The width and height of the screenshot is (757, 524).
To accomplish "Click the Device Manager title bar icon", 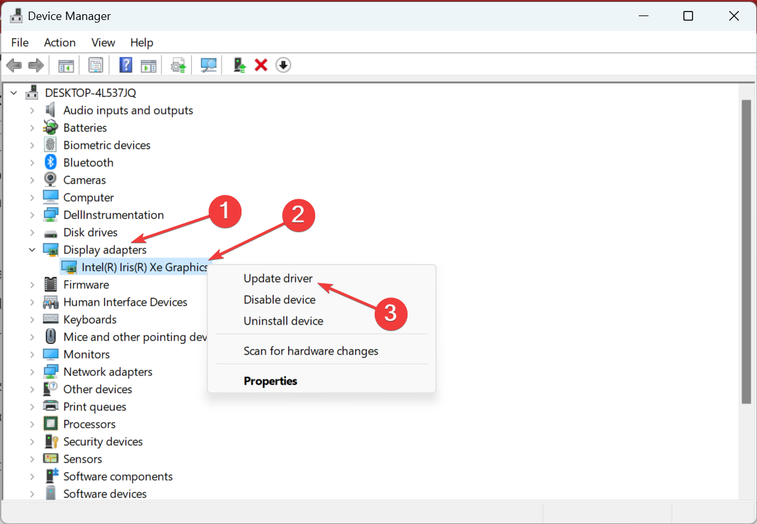I will (16, 16).
